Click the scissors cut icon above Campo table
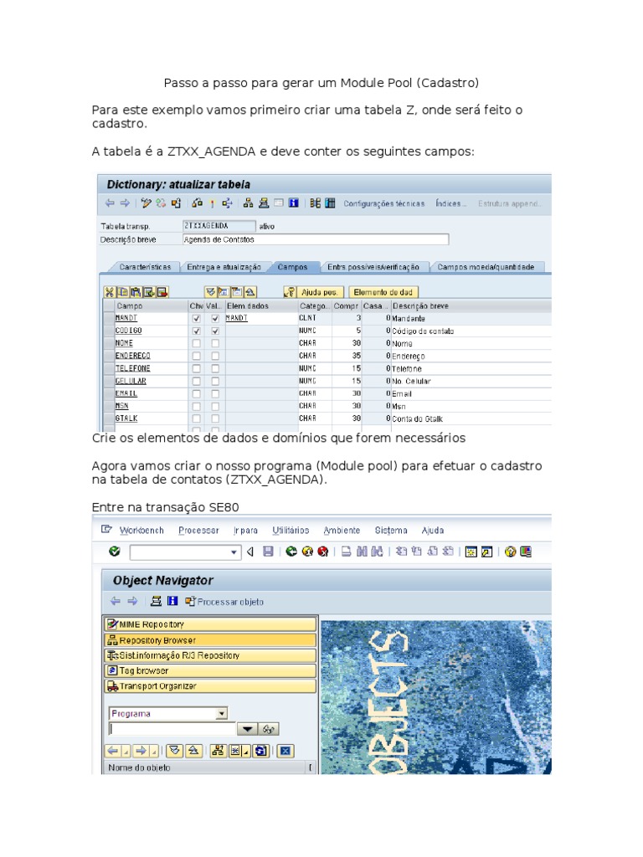This screenshot has width=643, height=857. coord(110,292)
